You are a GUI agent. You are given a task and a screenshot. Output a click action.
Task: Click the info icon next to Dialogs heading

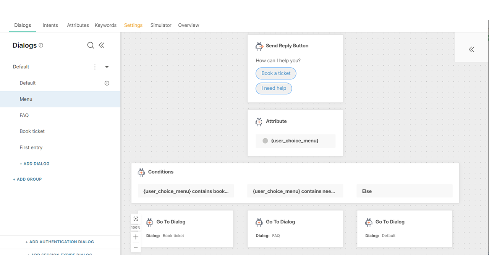tap(41, 45)
